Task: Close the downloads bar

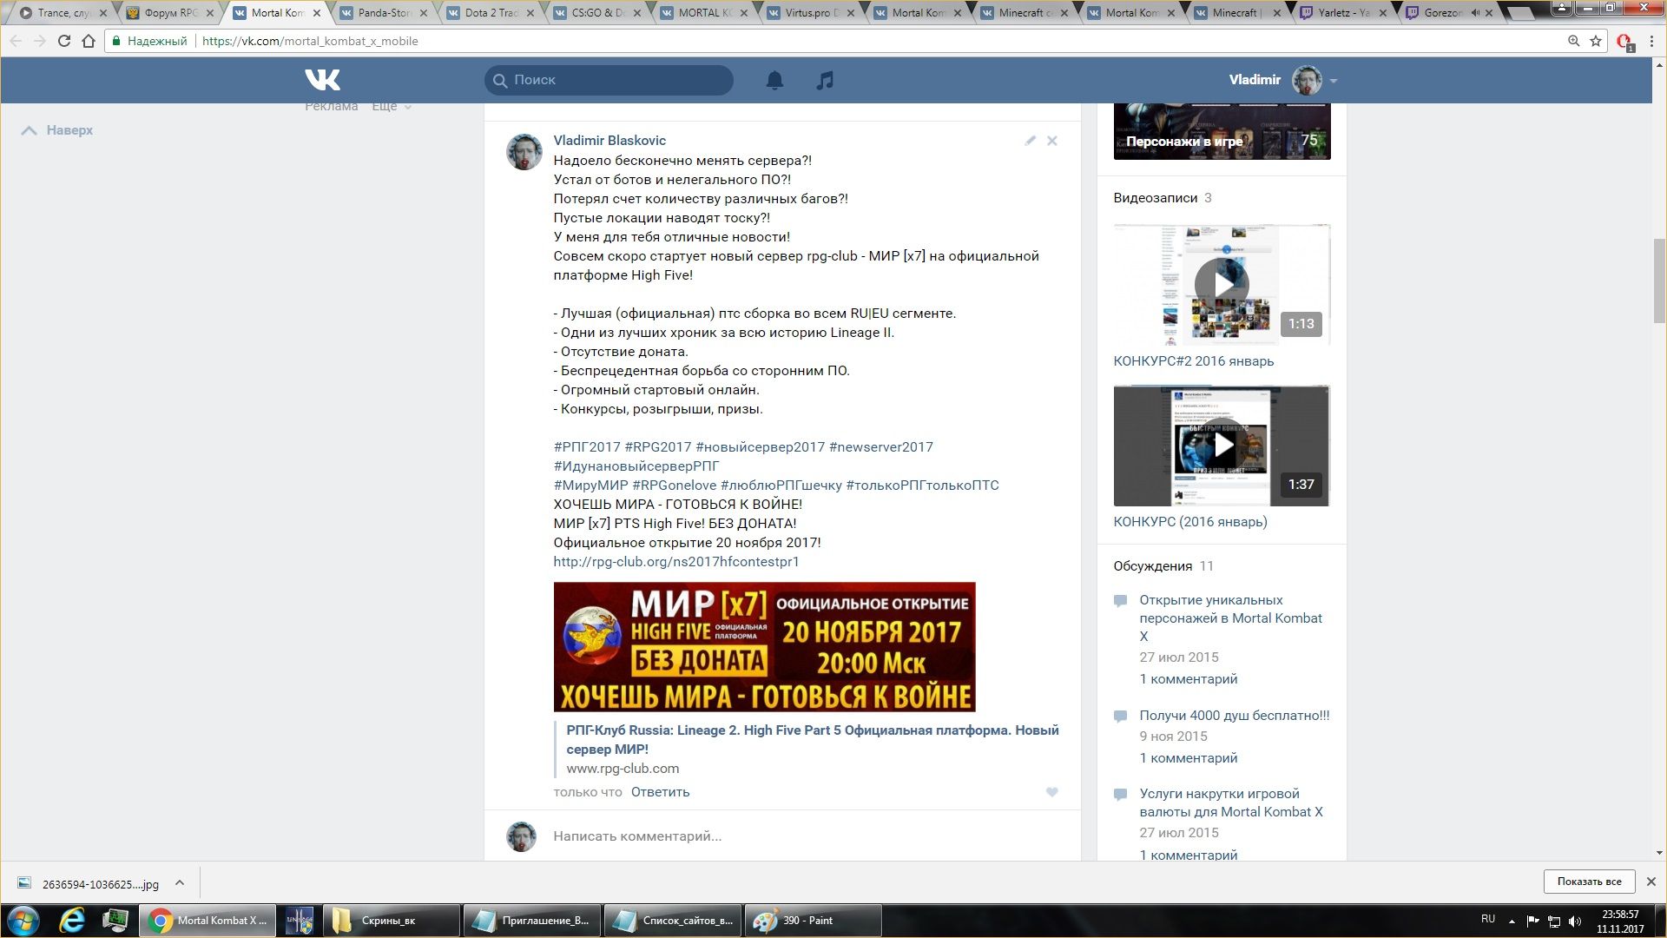Action: click(x=1651, y=882)
